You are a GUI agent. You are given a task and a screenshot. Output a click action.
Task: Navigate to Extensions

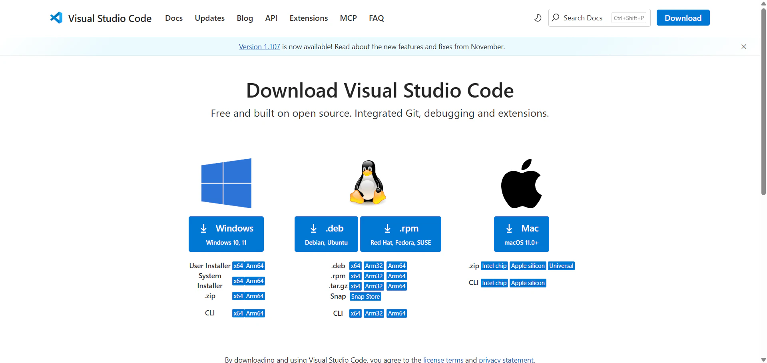coord(309,18)
